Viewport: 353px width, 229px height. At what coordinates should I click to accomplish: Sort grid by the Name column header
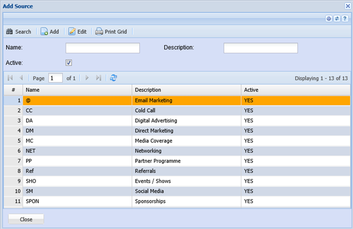coord(77,90)
